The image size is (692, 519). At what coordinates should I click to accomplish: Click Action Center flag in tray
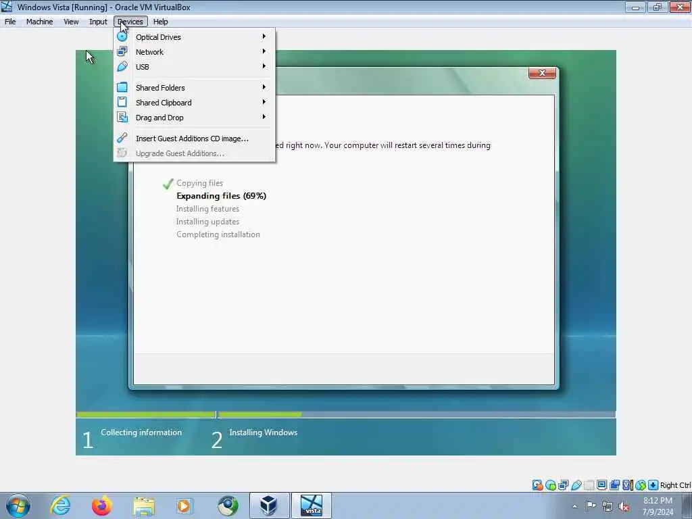(x=591, y=506)
